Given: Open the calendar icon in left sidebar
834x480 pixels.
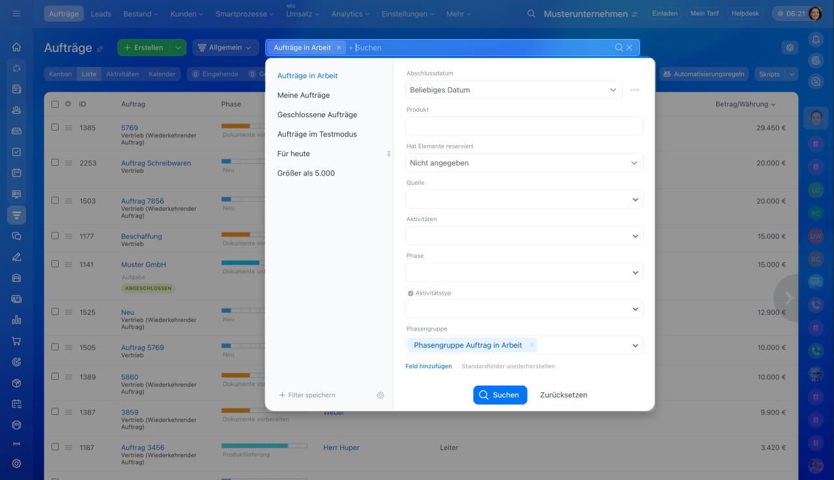Looking at the screenshot, I should point(16,173).
